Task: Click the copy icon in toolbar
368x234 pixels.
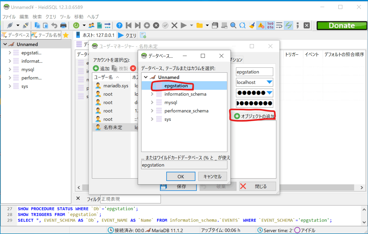Action: (x=37, y=25)
